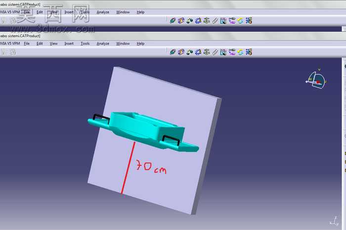
Task: Open the Window menu in the upper window
Action: [x=123, y=12]
